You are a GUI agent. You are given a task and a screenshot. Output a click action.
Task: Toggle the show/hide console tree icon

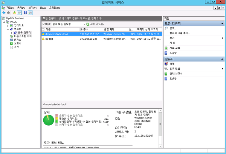point(20,13)
